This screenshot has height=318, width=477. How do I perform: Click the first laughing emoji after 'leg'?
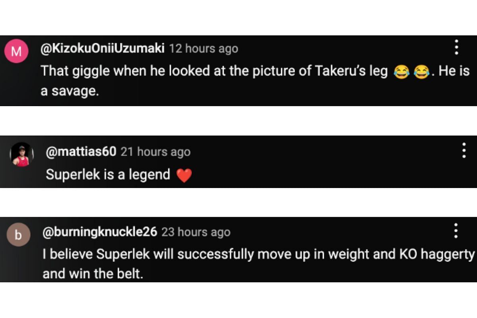pyautogui.click(x=401, y=72)
